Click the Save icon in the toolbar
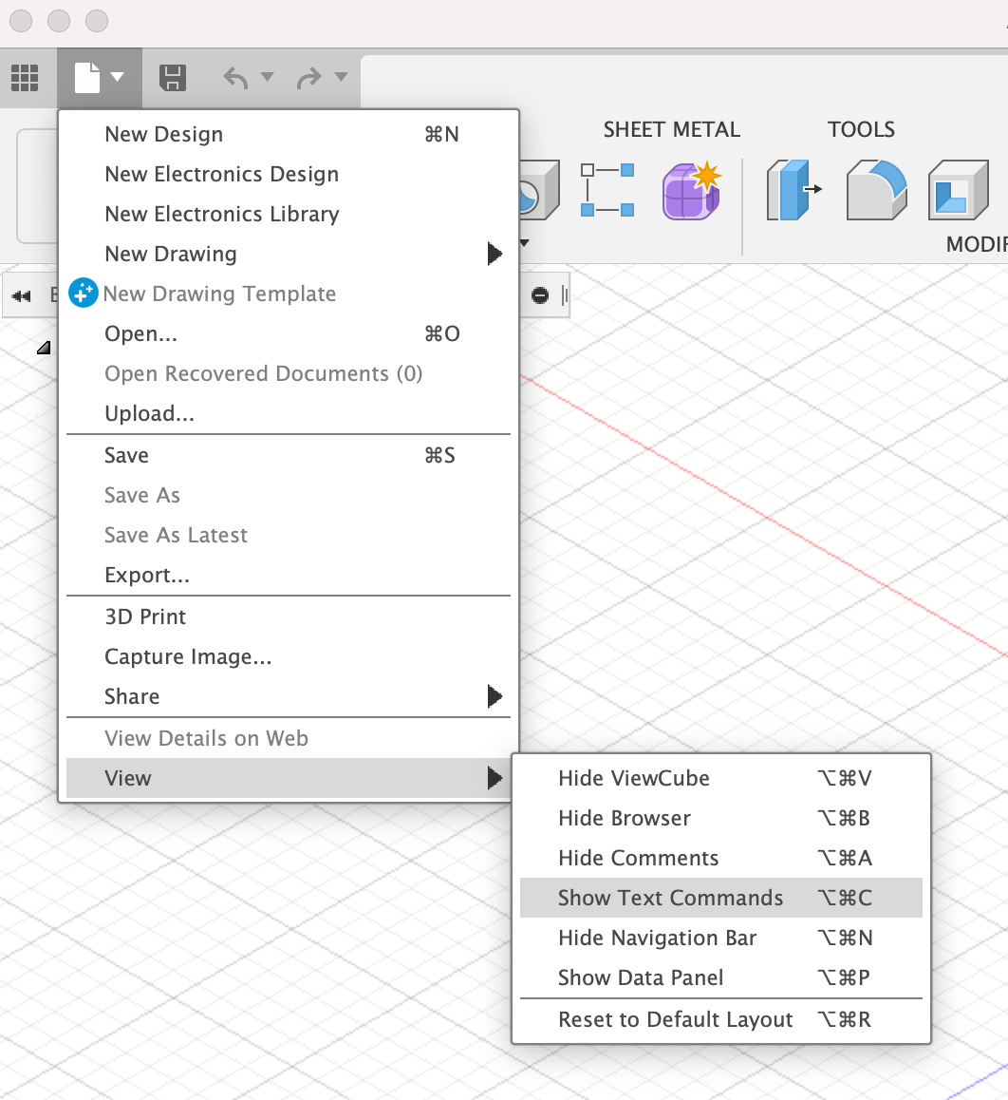The height and width of the screenshot is (1100, 1008). 173,77
